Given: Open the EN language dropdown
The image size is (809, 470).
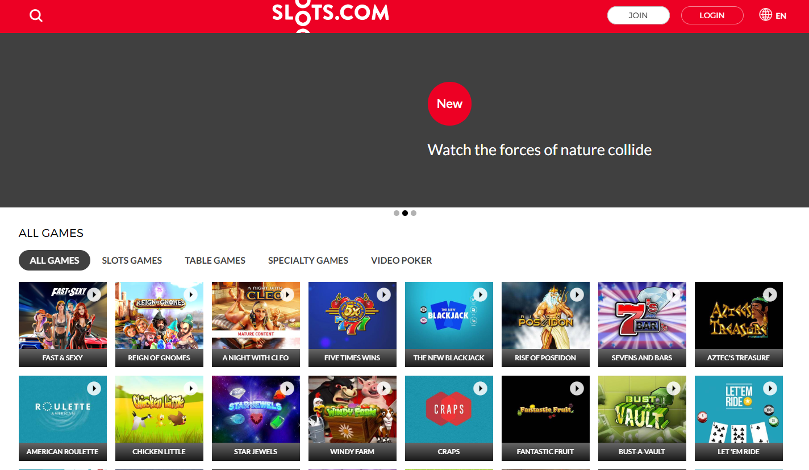Looking at the screenshot, I should [781, 16].
